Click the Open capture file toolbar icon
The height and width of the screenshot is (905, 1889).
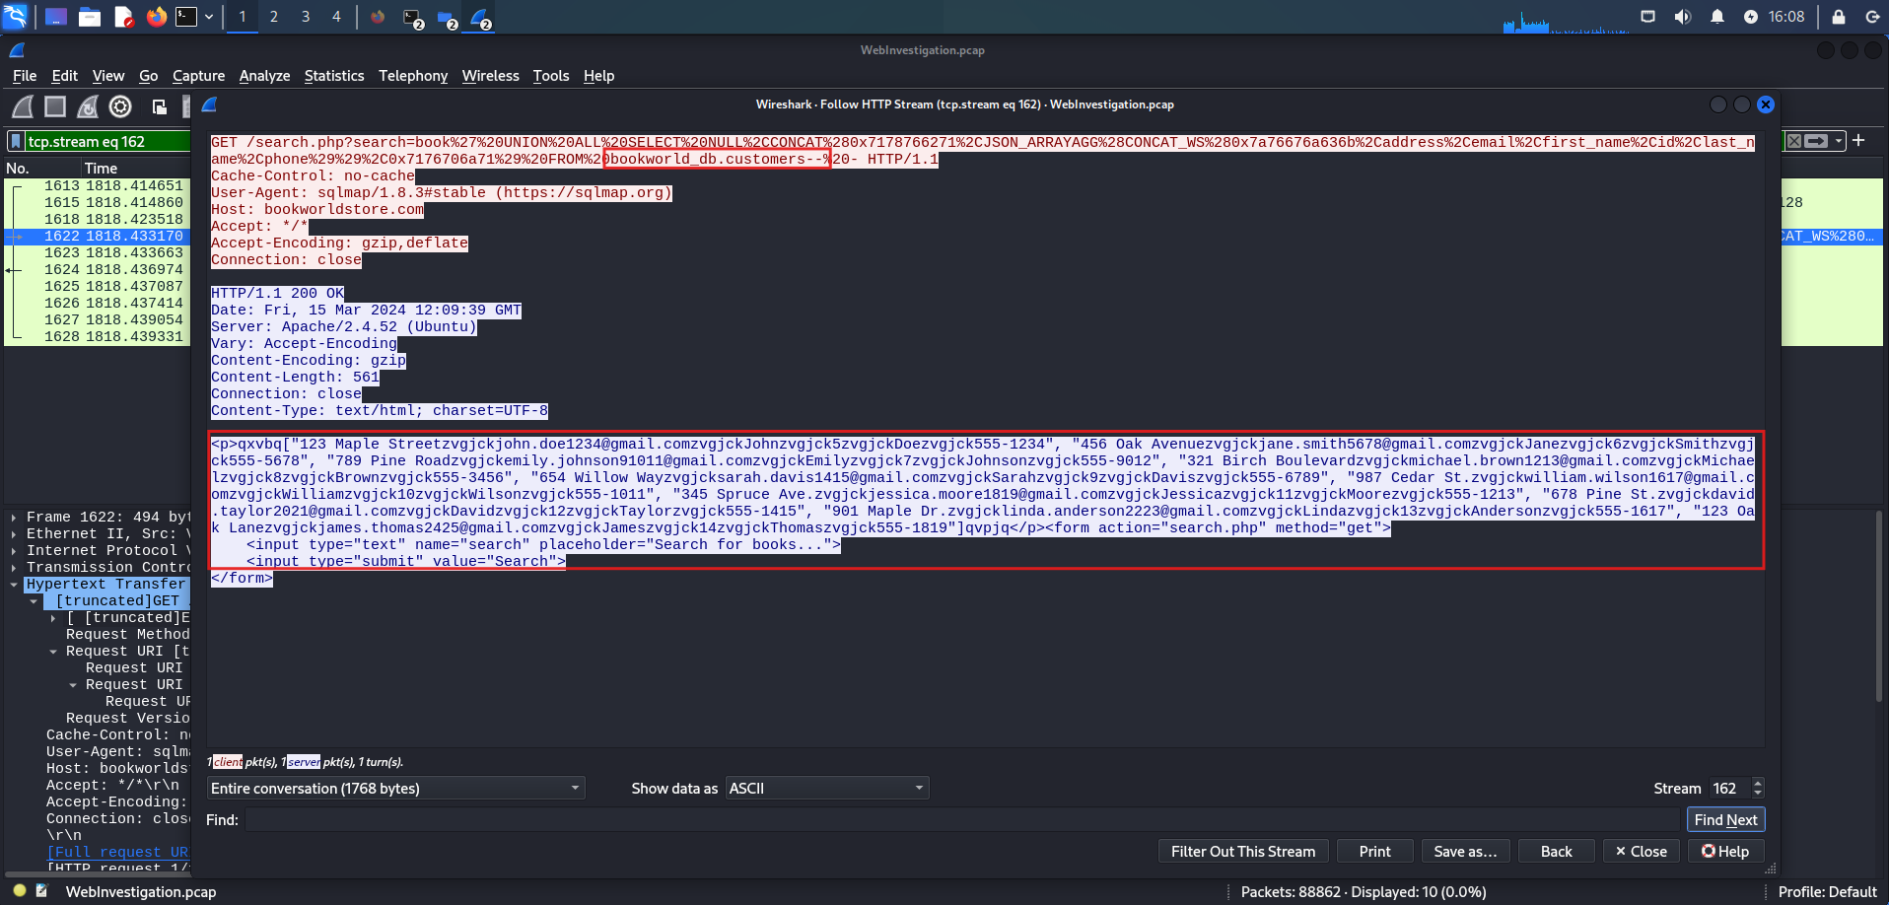pos(159,106)
